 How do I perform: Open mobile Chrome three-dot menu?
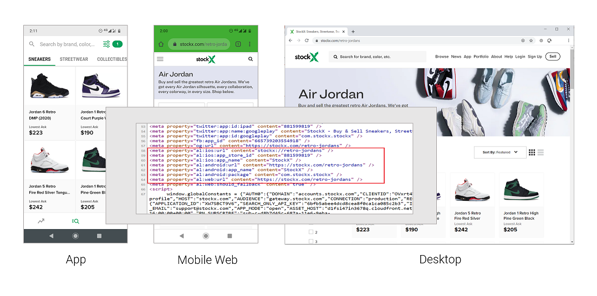coord(250,44)
